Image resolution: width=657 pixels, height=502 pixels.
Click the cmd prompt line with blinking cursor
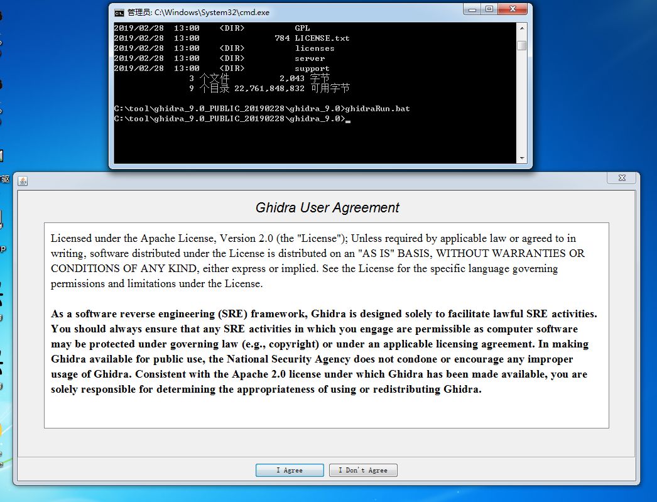coord(232,119)
